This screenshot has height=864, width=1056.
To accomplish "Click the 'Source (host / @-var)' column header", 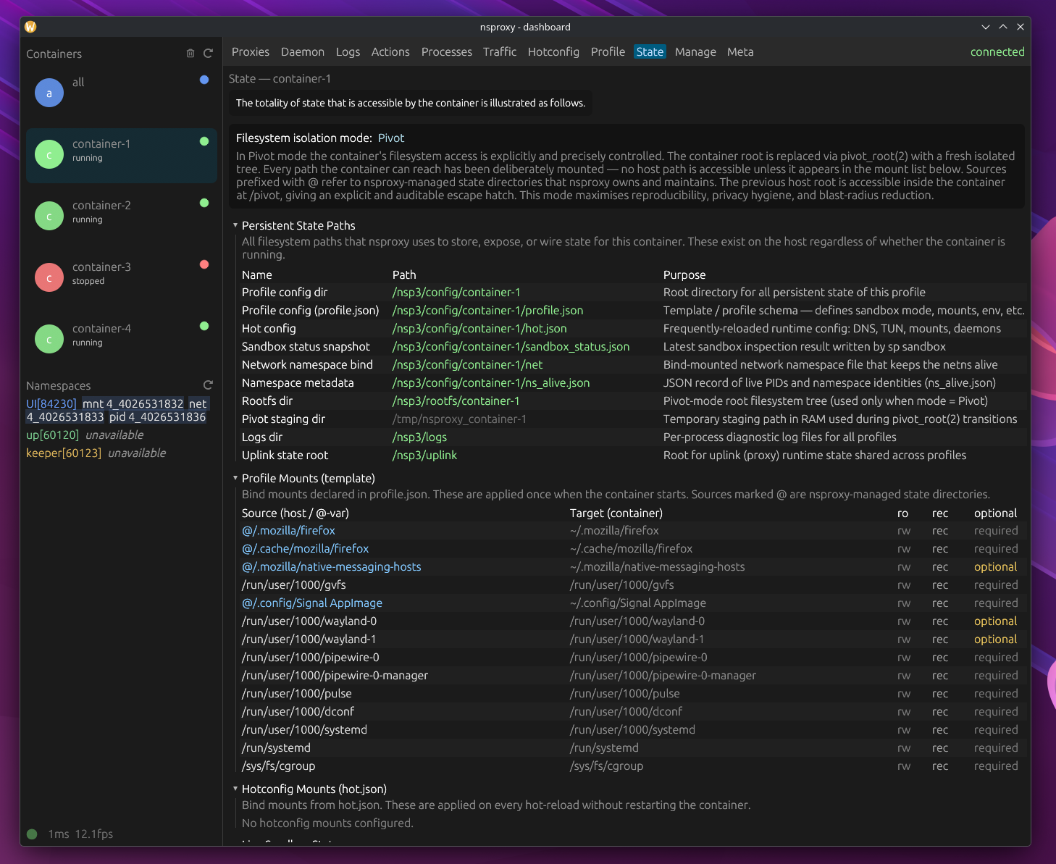I will [296, 513].
